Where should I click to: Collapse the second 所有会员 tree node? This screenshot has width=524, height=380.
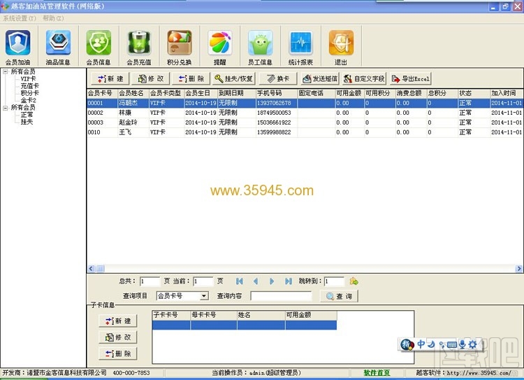(x=6, y=108)
